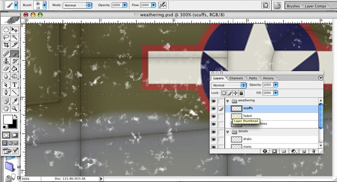The height and width of the screenshot is (182, 337).
Task: Collapse the details layer set
Action: 227,132
